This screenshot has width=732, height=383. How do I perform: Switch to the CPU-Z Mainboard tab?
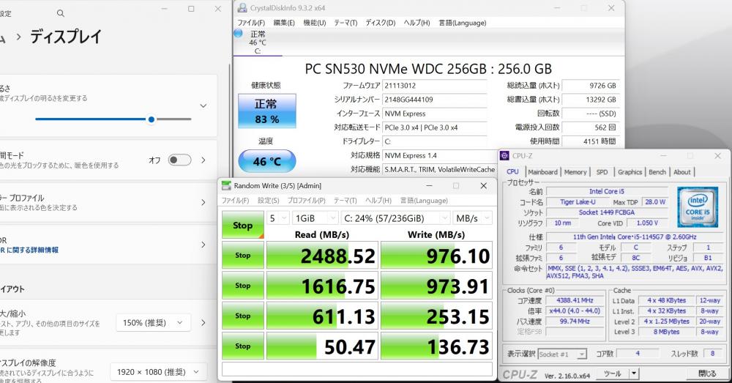pyautogui.click(x=543, y=172)
